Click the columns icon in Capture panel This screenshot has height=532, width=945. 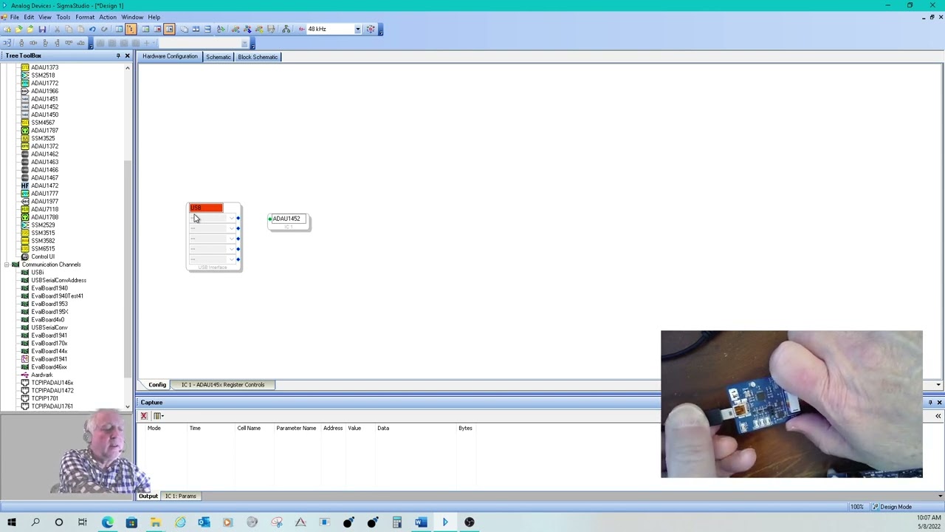click(157, 416)
